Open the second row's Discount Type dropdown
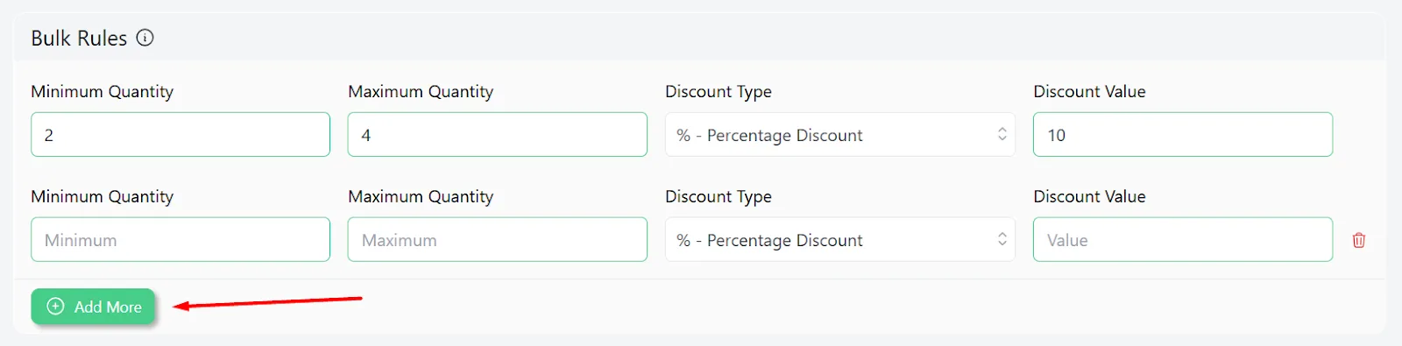Screen dimensions: 1402x346 (x=840, y=240)
